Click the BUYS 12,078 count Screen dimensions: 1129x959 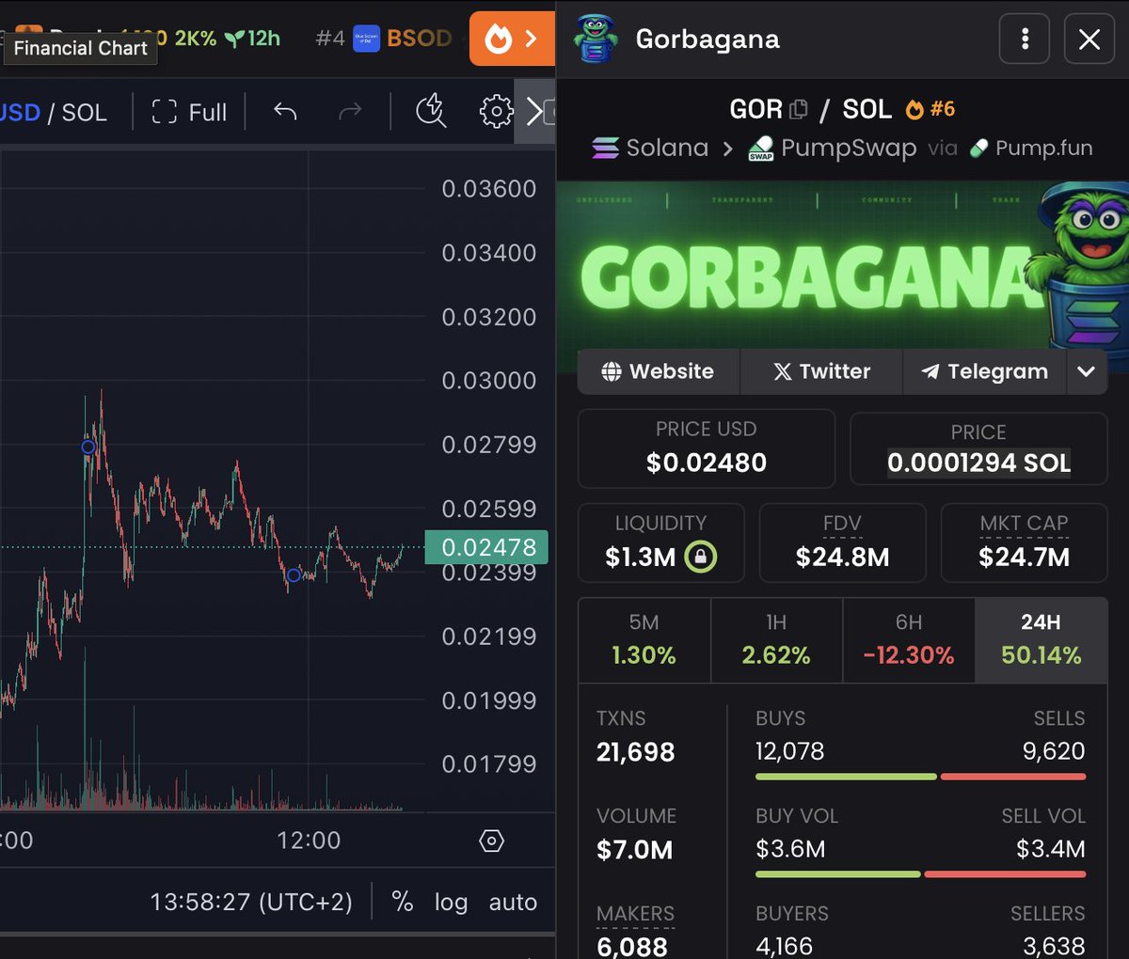point(790,751)
